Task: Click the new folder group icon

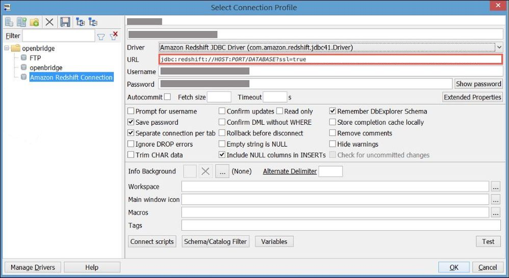Action: click(35, 22)
